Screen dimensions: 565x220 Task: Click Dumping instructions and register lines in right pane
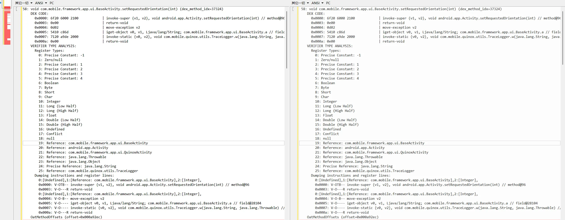point(351,176)
